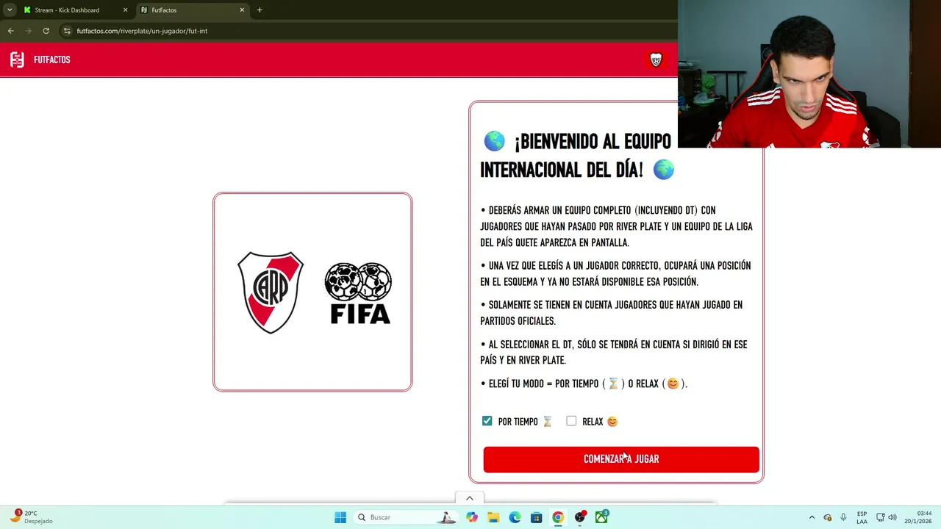Open Microsoft Edge from taskbar

point(515,517)
